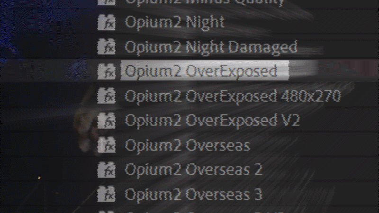Click the cut-off fx icon at list top
379x213 pixels.
pyautogui.click(x=106, y=2)
